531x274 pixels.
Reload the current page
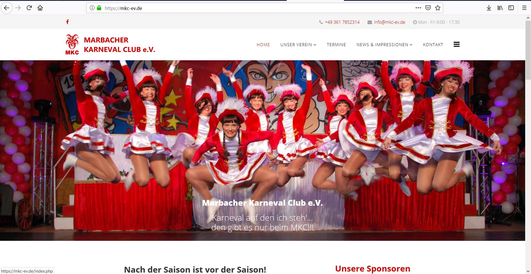point(29,8)
